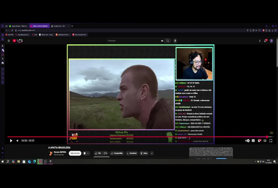Play the paused YouTube video
This screenshot has width=278, height=188.
pos(11,141)
